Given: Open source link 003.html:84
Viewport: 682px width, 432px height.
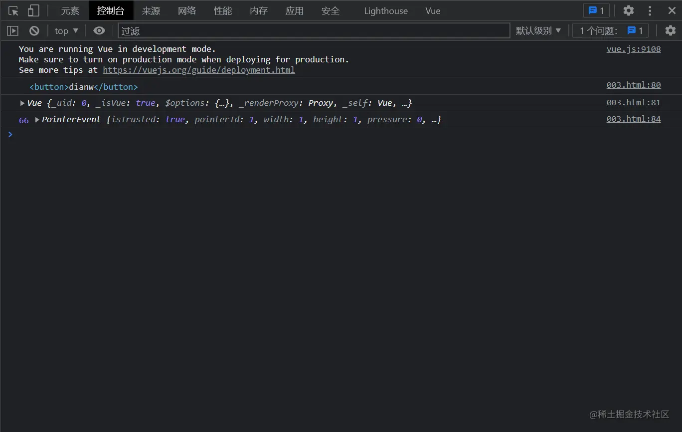Looking at the screenshot, I should click(x=634, y=119).
